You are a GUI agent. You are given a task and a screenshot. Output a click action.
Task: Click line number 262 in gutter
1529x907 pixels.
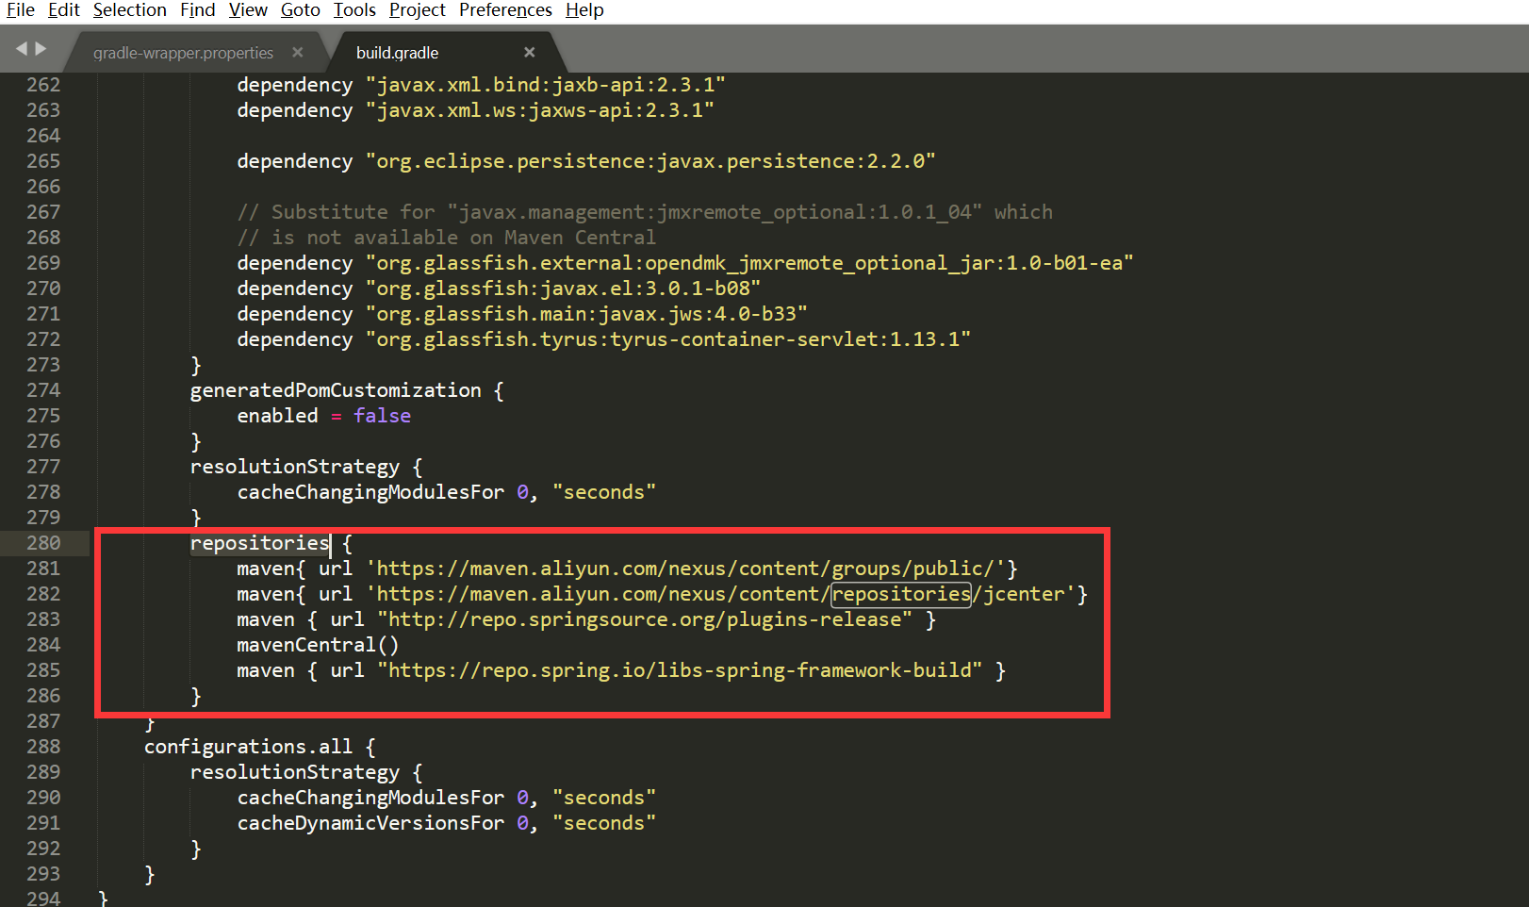pyautogui.click(x=43, y=85)
